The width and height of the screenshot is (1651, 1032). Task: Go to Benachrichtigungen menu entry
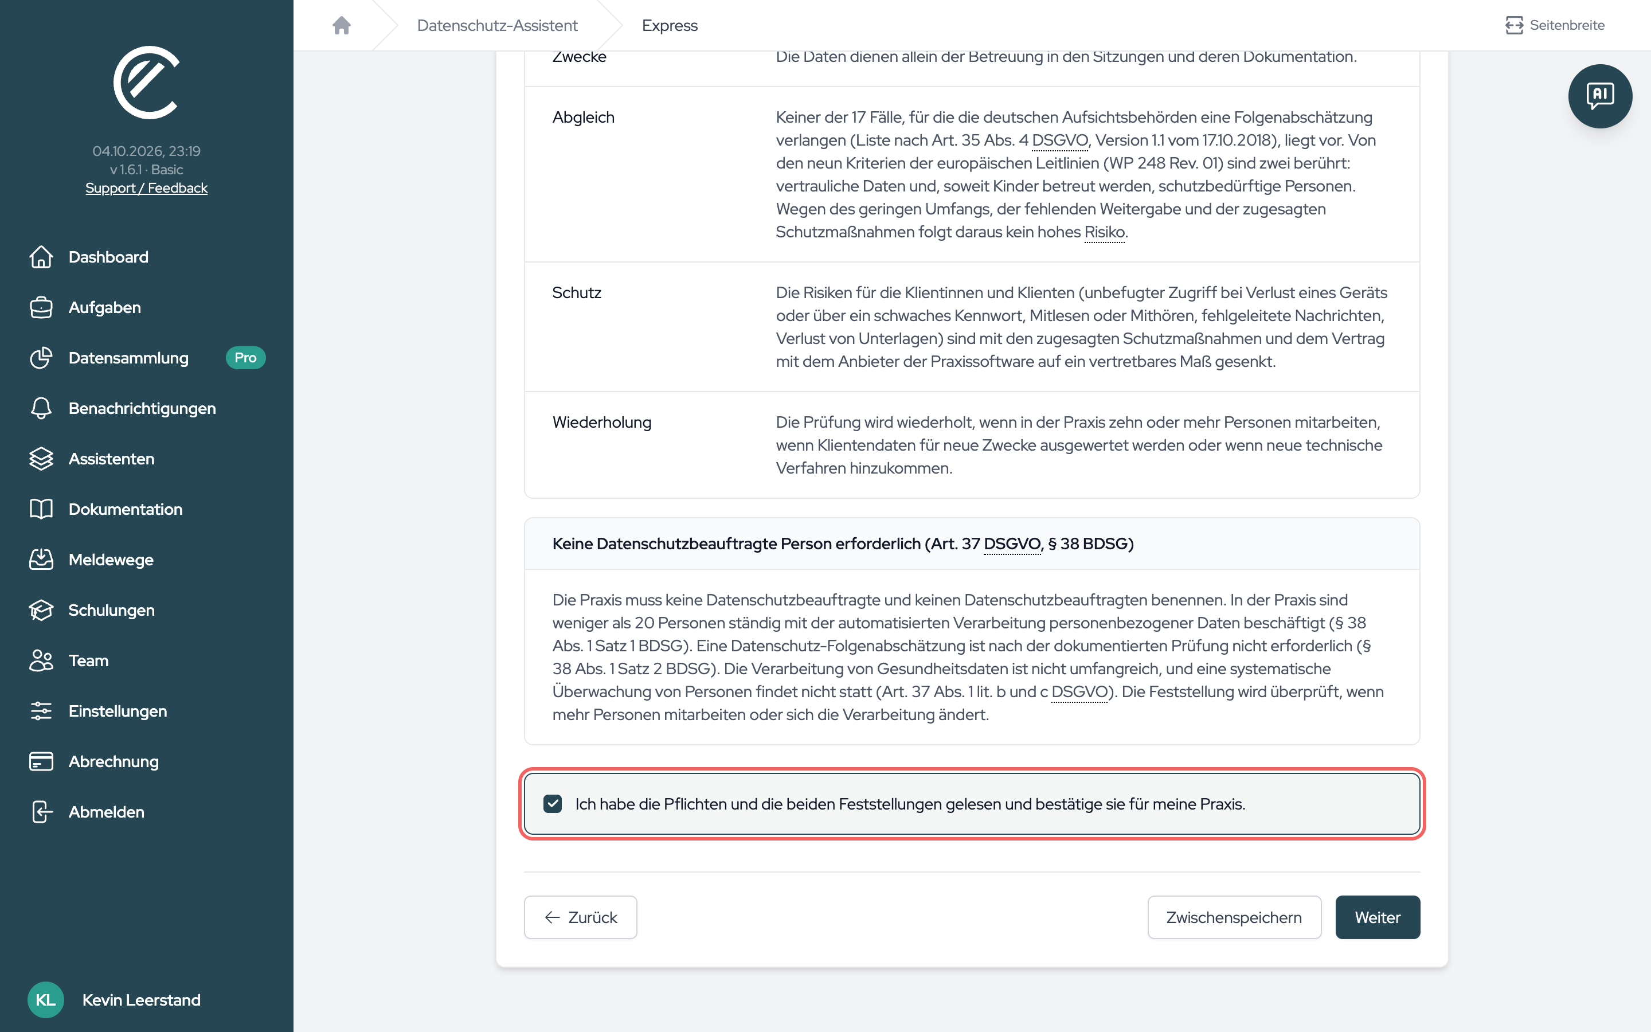pos(142,408)
